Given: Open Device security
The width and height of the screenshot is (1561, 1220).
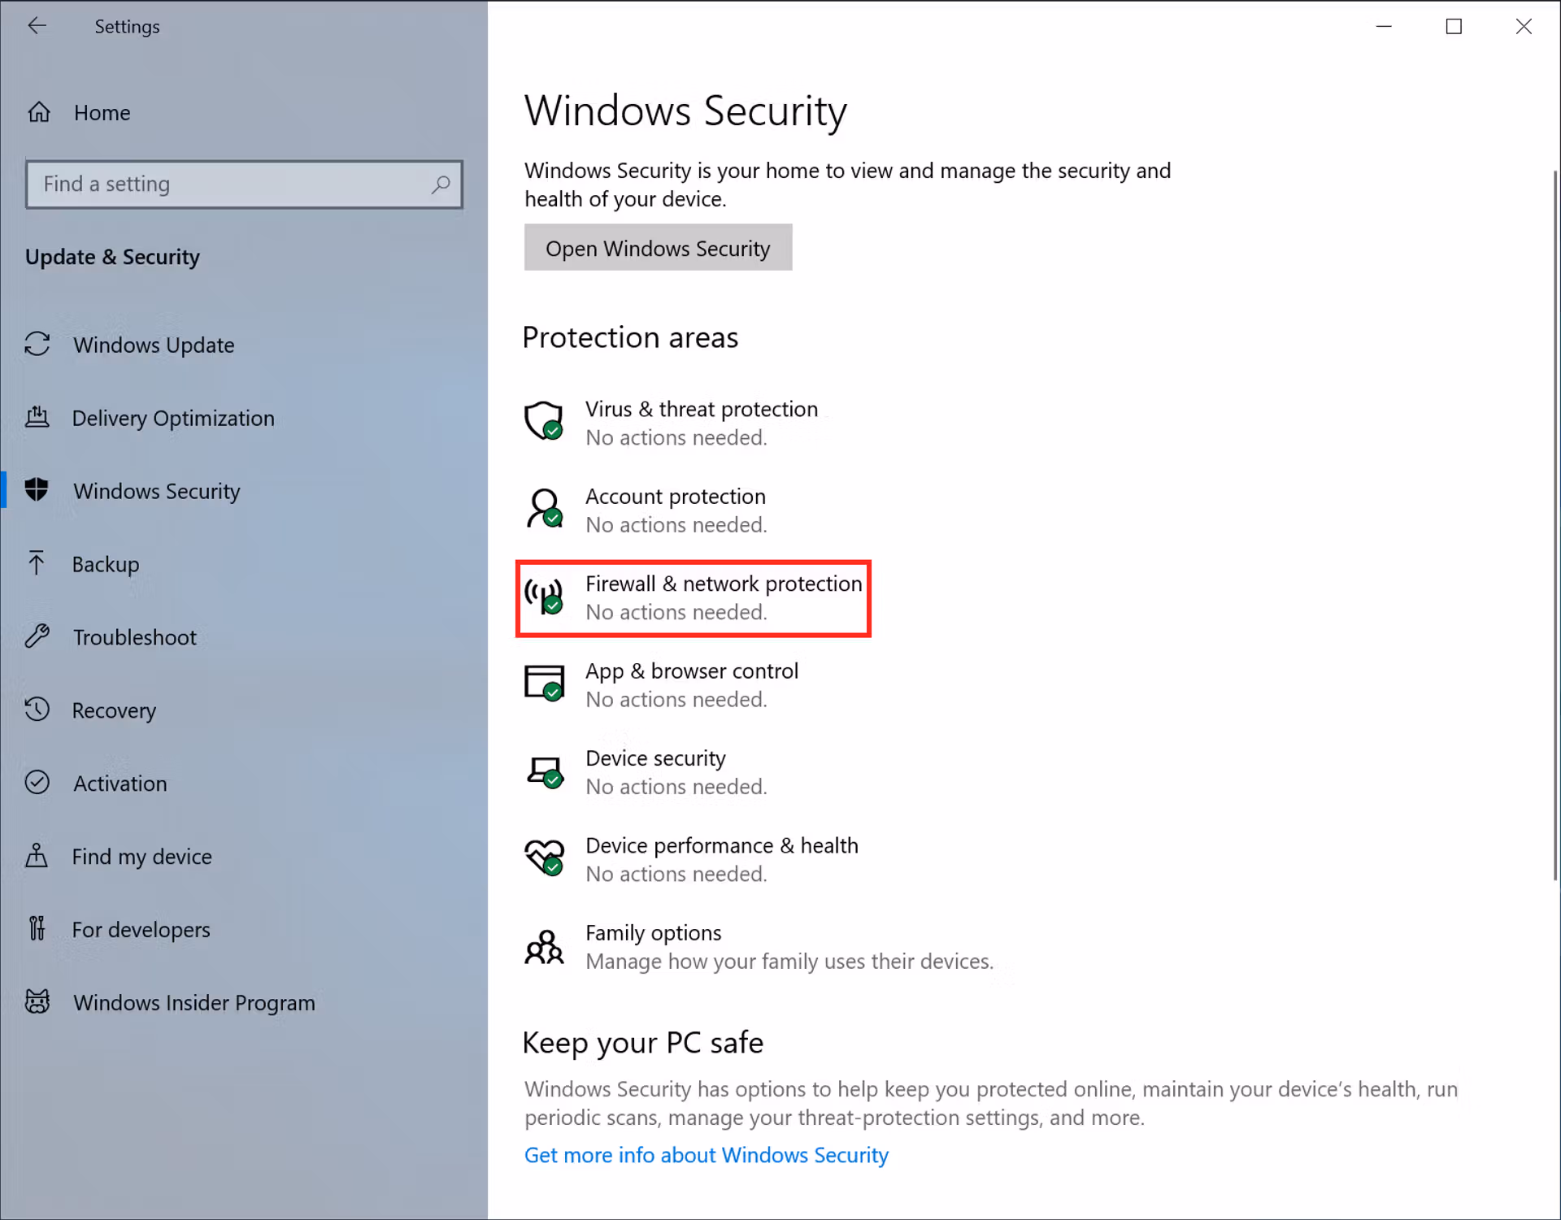Looking at the screenshot, I should click(655, 771).
